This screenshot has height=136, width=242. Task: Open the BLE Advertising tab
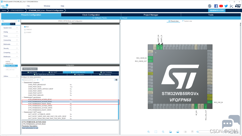pos(105,74)
